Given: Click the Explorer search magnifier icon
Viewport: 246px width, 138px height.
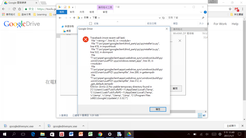Looking at the screenshot, I should pos(203,18).
